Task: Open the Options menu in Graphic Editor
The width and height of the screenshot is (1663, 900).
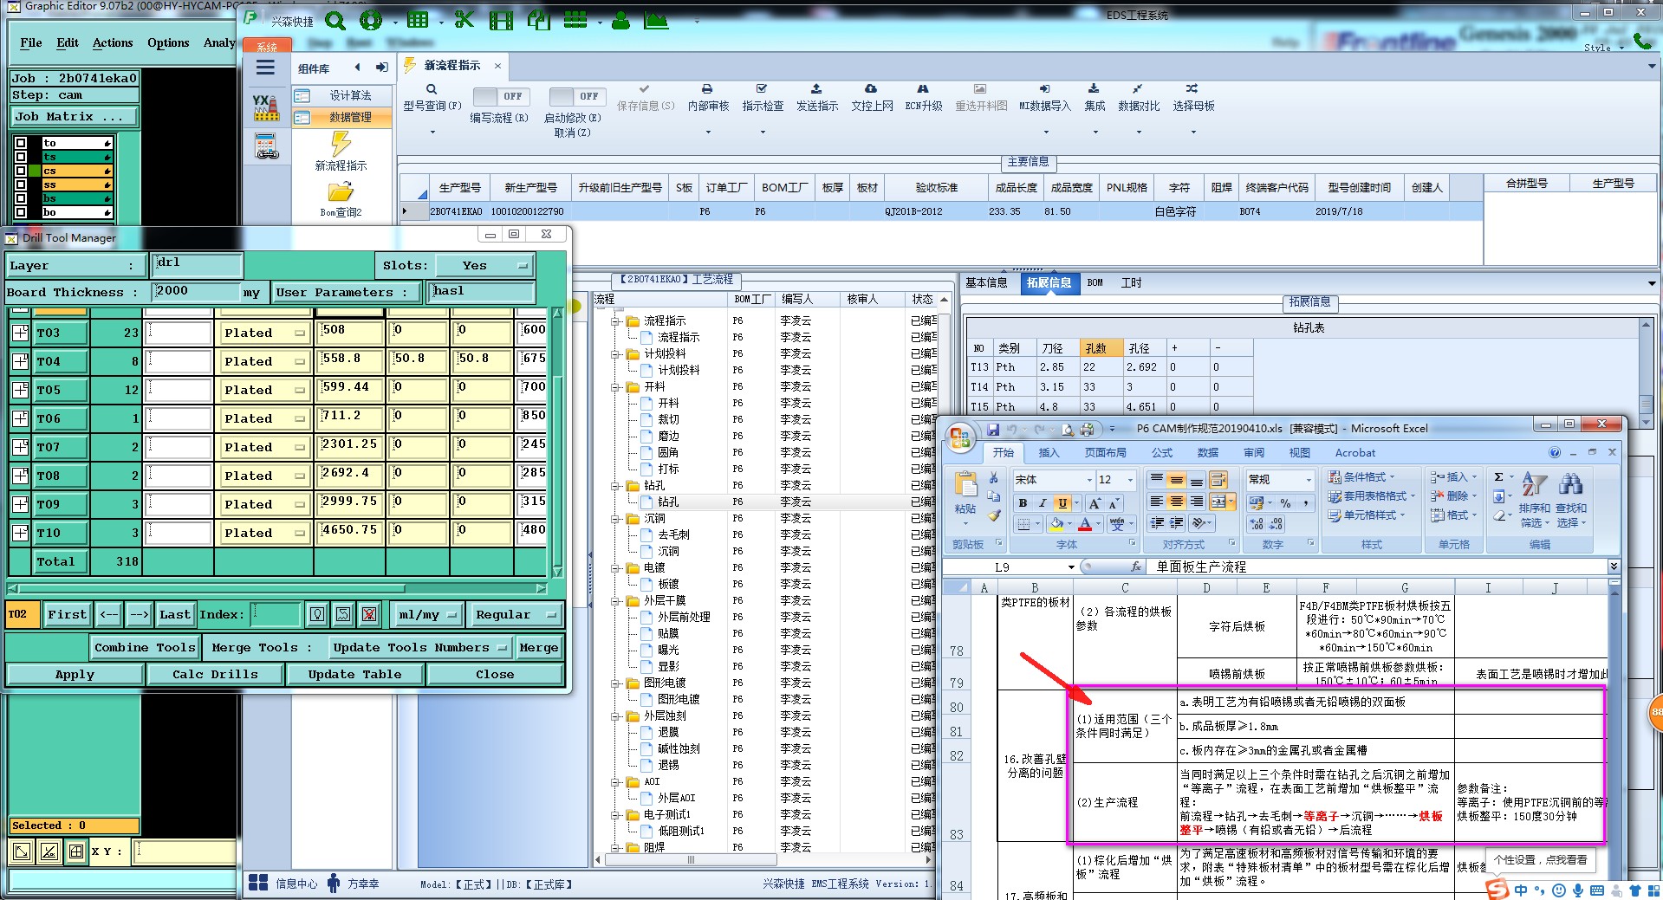Action: tap(168, 42)
